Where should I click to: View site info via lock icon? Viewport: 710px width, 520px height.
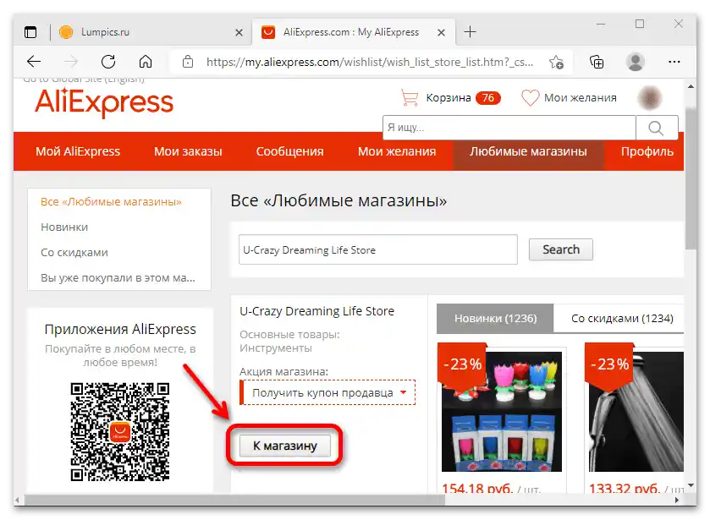[x=188, y=62]
